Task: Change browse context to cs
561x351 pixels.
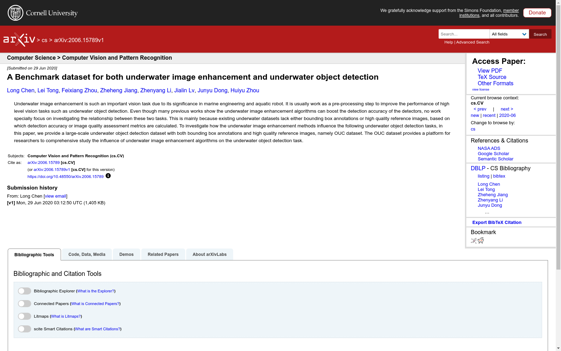Action: tap(473, 129)
